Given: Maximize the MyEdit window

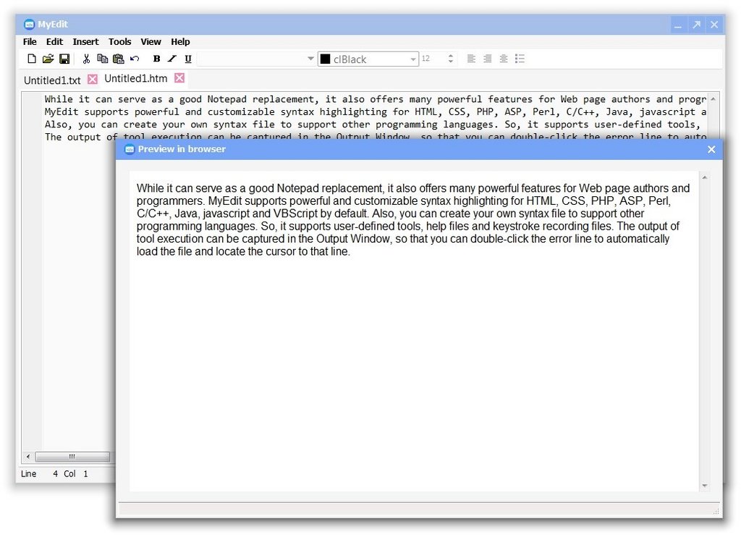Looking at the screenshot, I should tap(697, 25).
